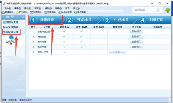Collapse the 向导 sidebar panel

[x=23, y=17]
